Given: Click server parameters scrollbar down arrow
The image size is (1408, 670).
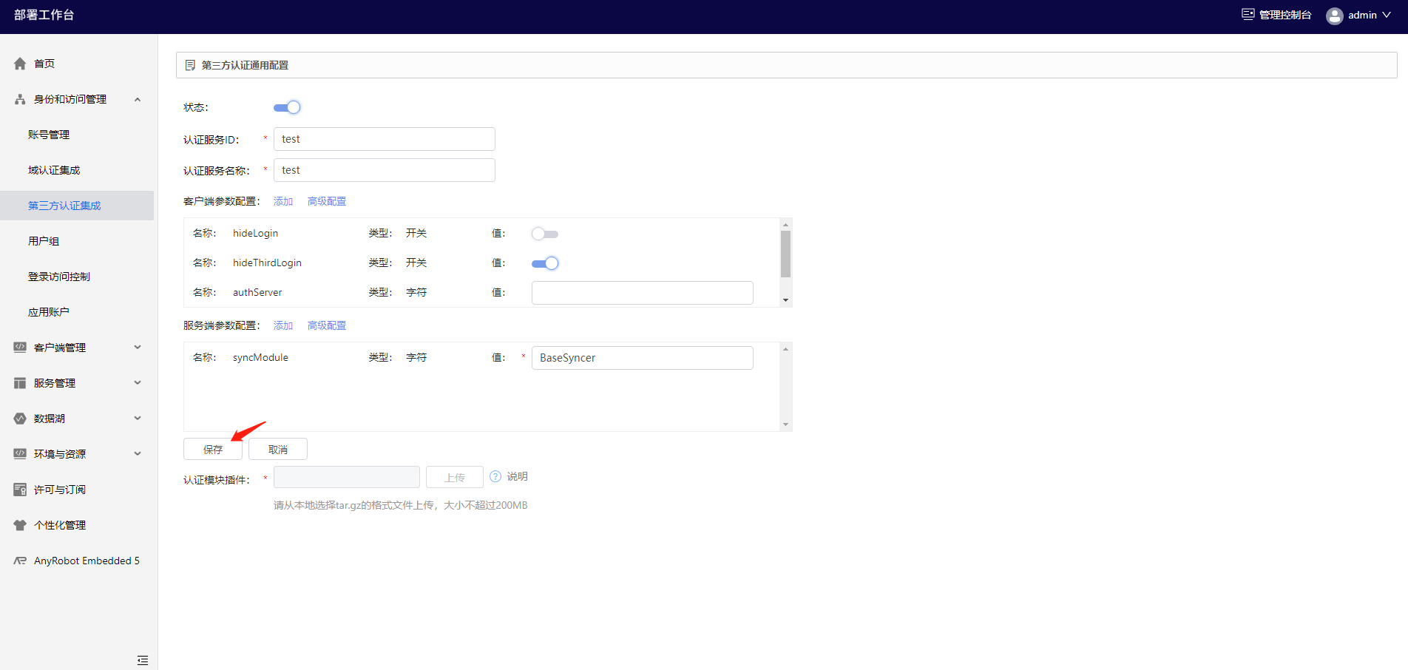Looking at the screenshot, I should [785, 424].
